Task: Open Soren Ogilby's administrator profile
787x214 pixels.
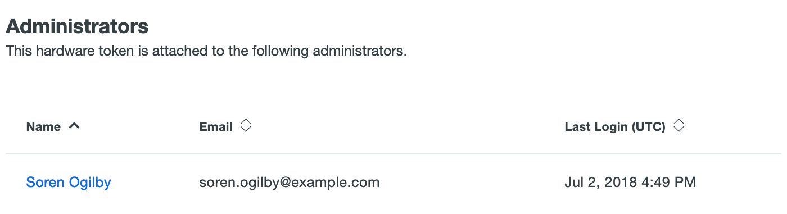Action: [x=69, y=183]
